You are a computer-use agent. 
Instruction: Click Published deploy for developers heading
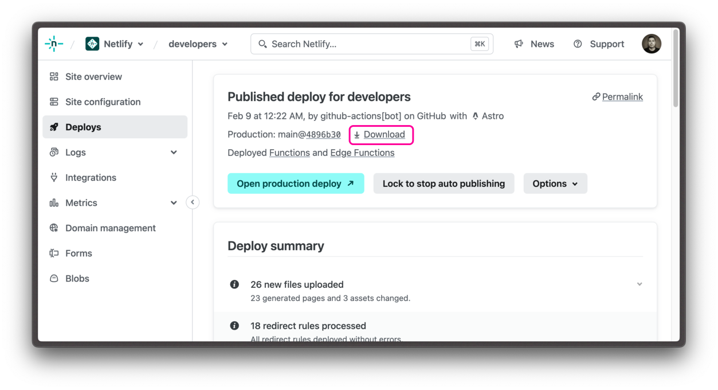tap(319, 97)
